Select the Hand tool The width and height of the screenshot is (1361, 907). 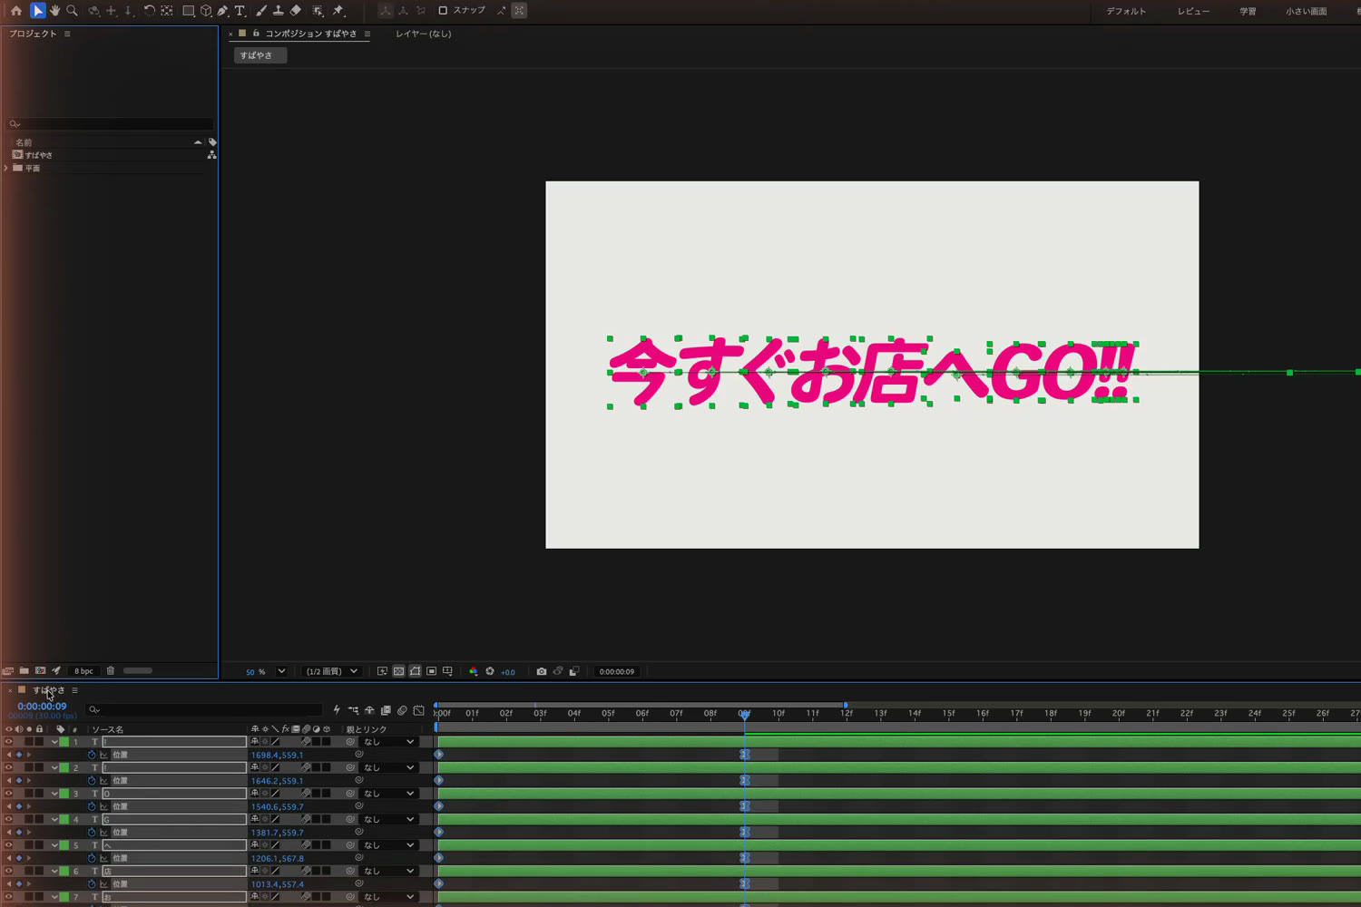pos(54,11)
